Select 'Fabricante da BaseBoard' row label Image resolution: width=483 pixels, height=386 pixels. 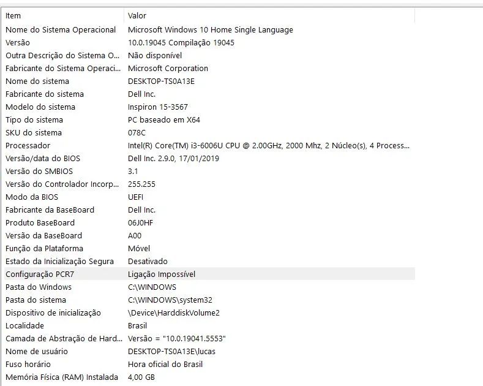point(50,210)
